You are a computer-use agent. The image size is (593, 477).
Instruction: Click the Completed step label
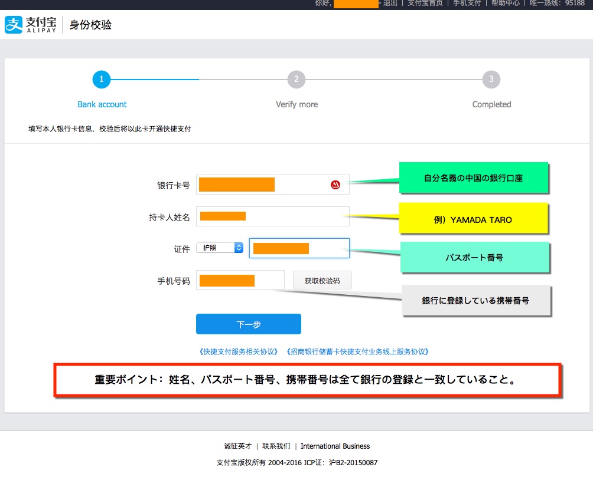coord(491,104)
